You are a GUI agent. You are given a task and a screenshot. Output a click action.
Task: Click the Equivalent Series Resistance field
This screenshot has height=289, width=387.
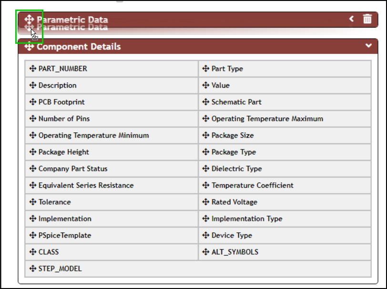point(86,185)
